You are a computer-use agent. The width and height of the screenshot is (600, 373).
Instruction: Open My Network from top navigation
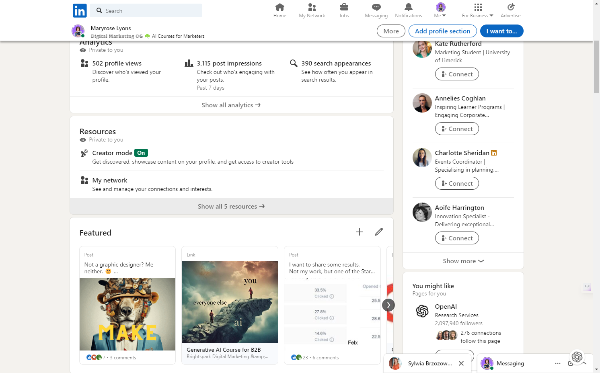pyautogui.click(x=312, y=10)
